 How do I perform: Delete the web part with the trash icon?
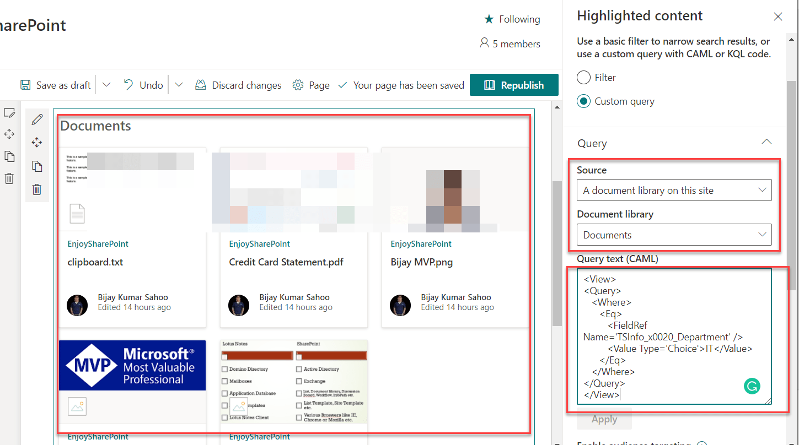point(37,189)
